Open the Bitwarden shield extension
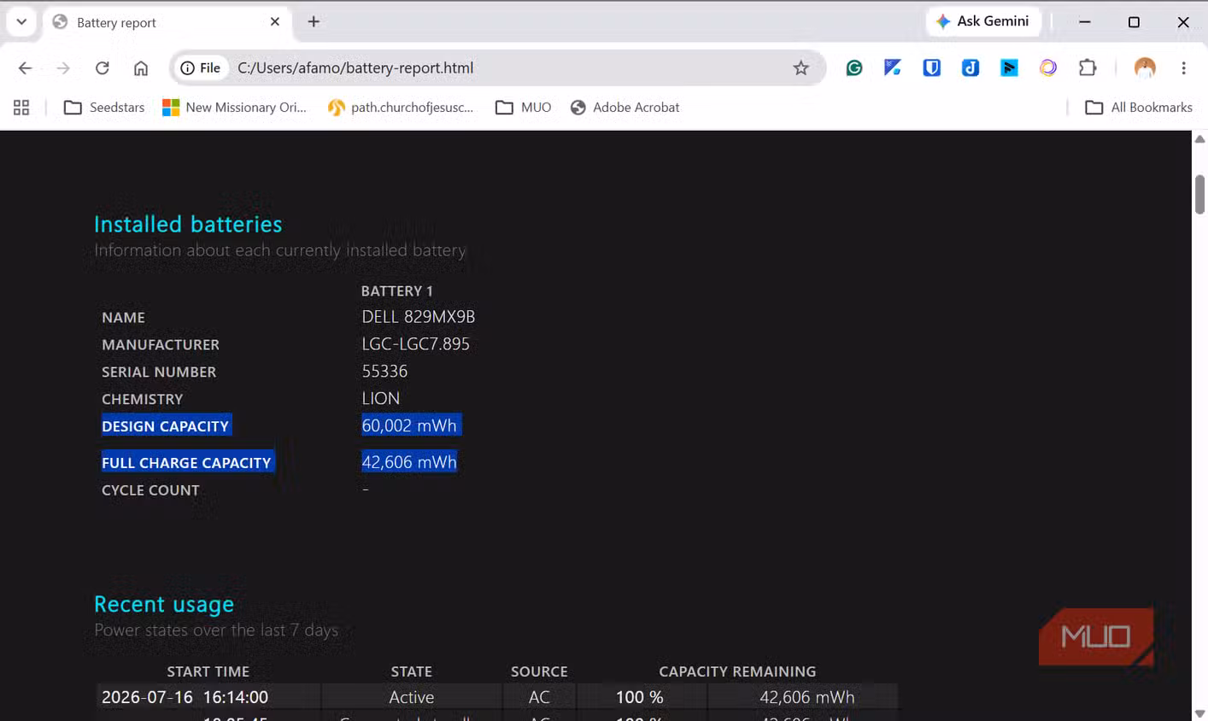Viewport: 1208px width, 721px height. 932,68
